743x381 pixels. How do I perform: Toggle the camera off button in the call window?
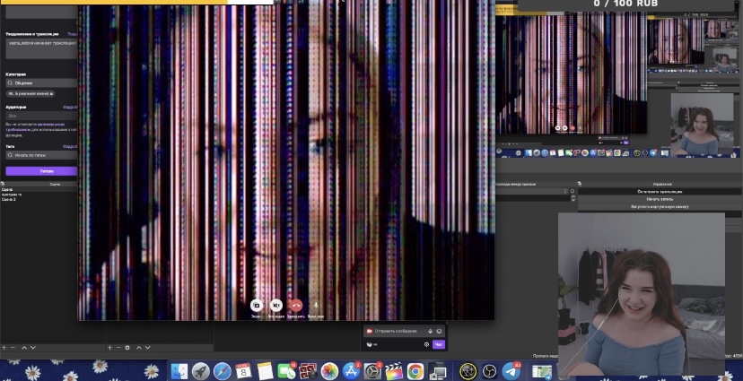[275, 306]
